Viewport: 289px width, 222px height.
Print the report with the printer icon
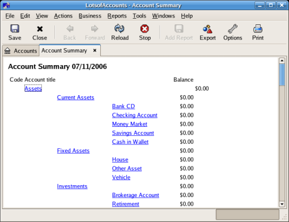point(258,29)
